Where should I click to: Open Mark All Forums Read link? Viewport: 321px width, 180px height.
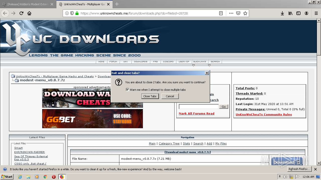pyautogui.click(x=197, y=113)
